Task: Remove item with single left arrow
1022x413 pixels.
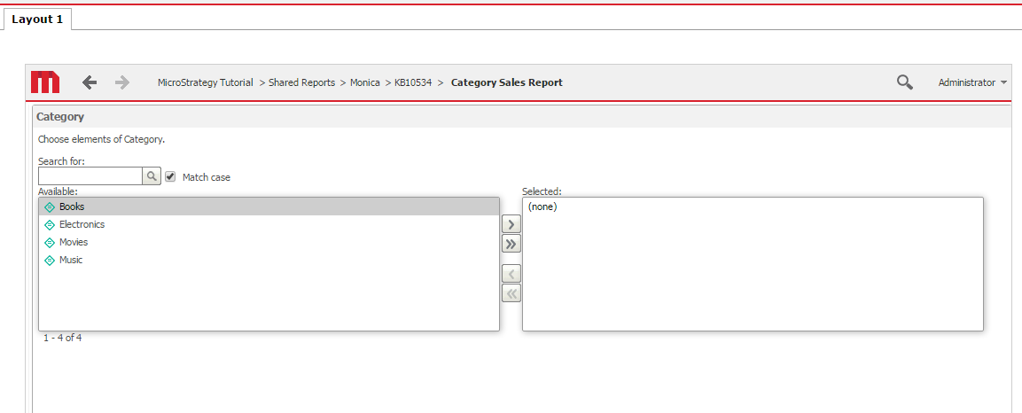Action: click(511, 274)
